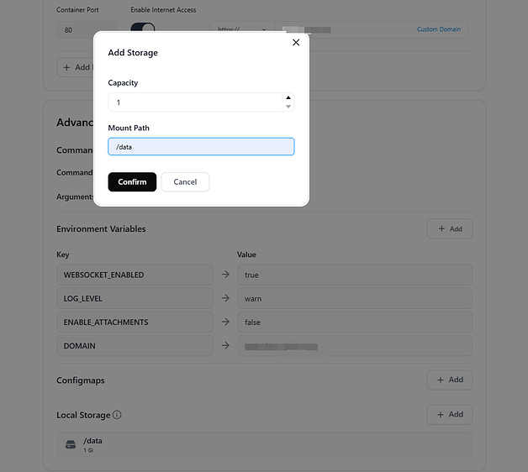This screenshot has height=472, width=528.
Task: Cancel adding storage
Action: [185, 182]
